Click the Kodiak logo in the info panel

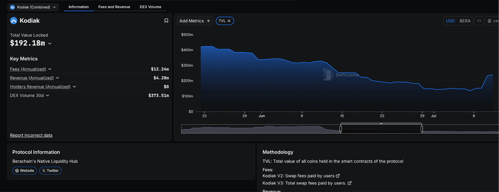point(14,21)
